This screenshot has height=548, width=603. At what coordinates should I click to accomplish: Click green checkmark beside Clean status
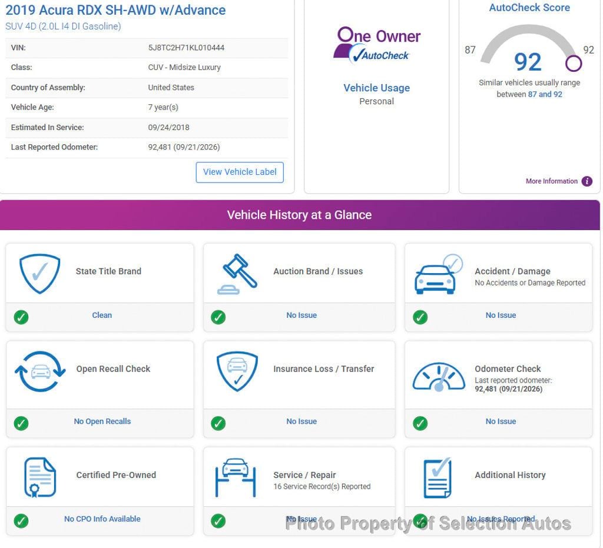(21, 317)
